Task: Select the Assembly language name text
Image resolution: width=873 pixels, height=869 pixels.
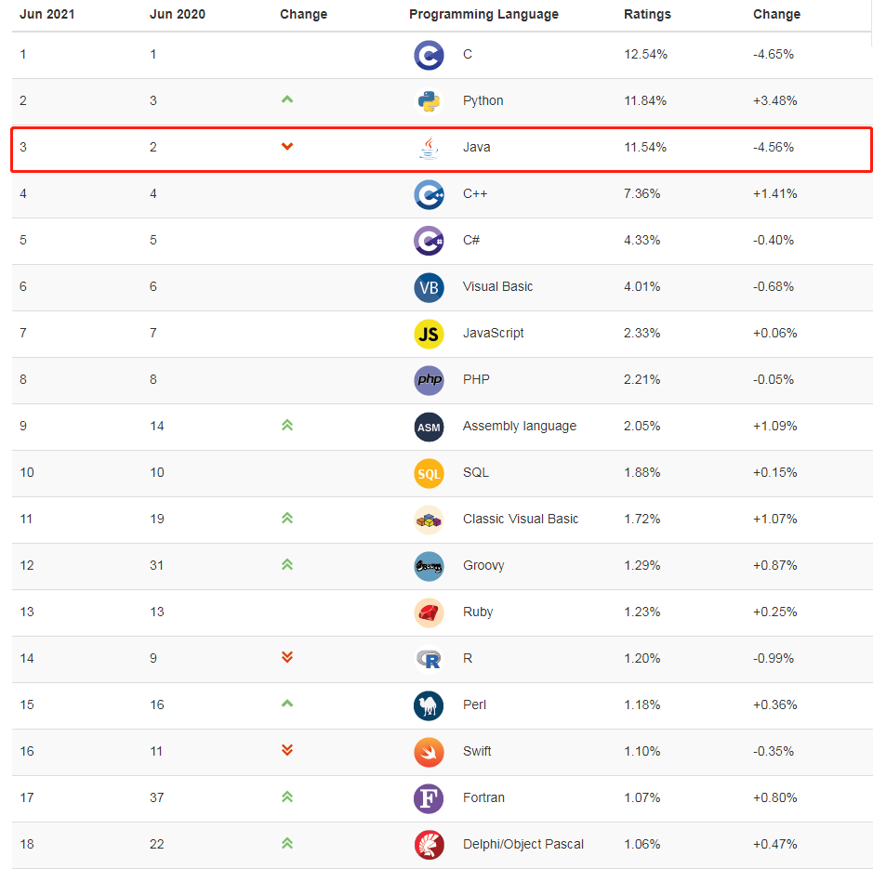Action: click(520, 427)
